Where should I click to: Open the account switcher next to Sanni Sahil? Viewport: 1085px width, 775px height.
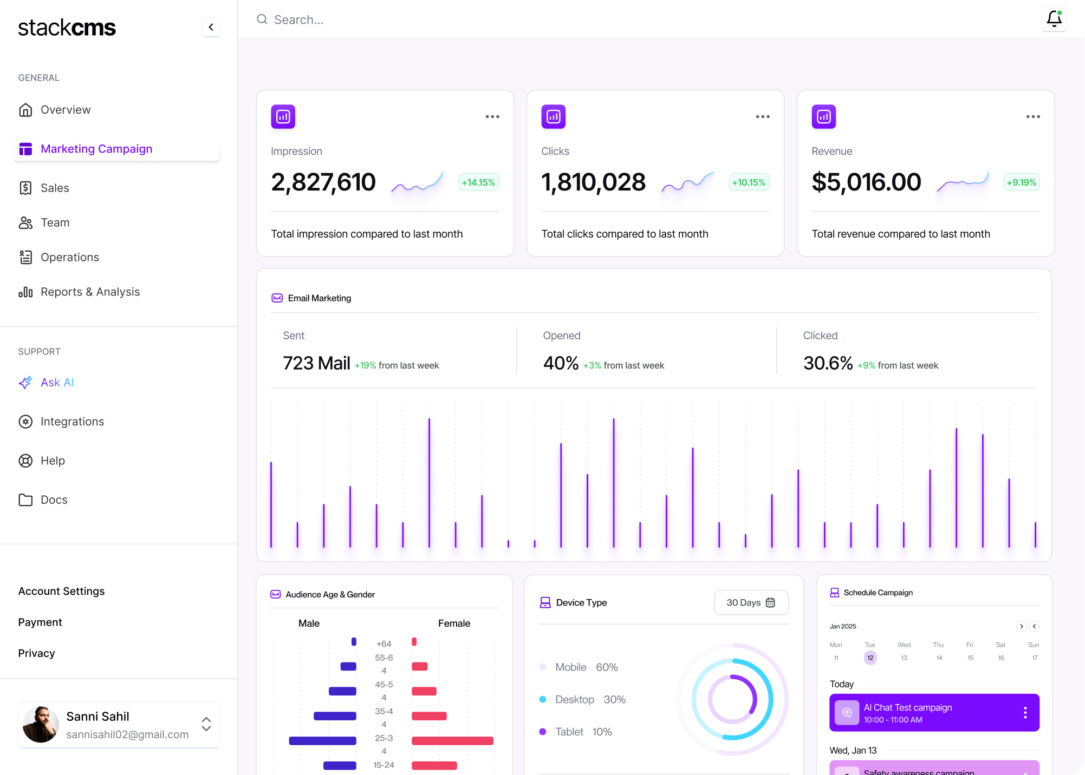pyautogui.click(x=206, y=725)
